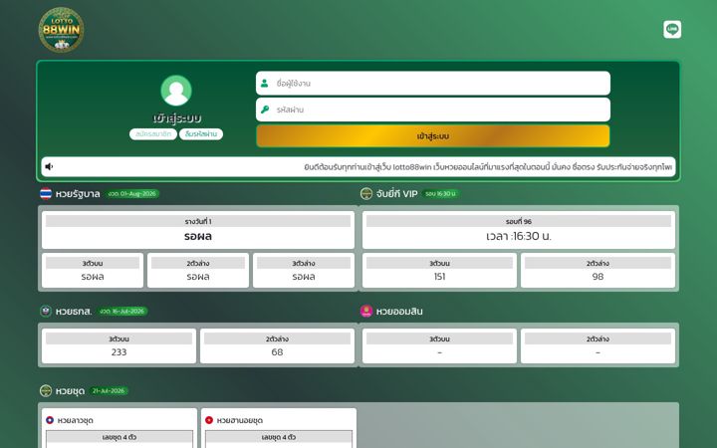This screenshot has height=448, width=717.
Task: Click the หวยลาวชุด card title
Action: click(x=76, y=420)
